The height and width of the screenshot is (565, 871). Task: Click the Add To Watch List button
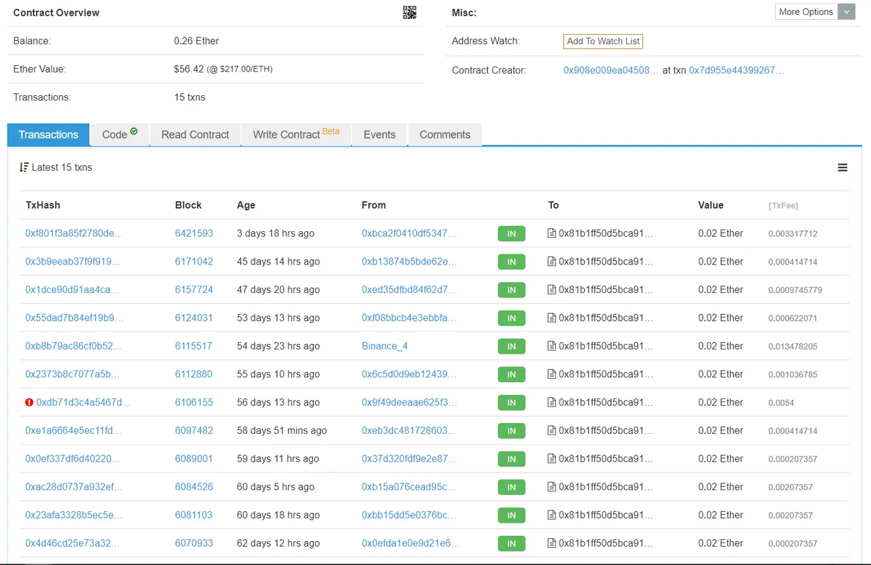[604, 41]
